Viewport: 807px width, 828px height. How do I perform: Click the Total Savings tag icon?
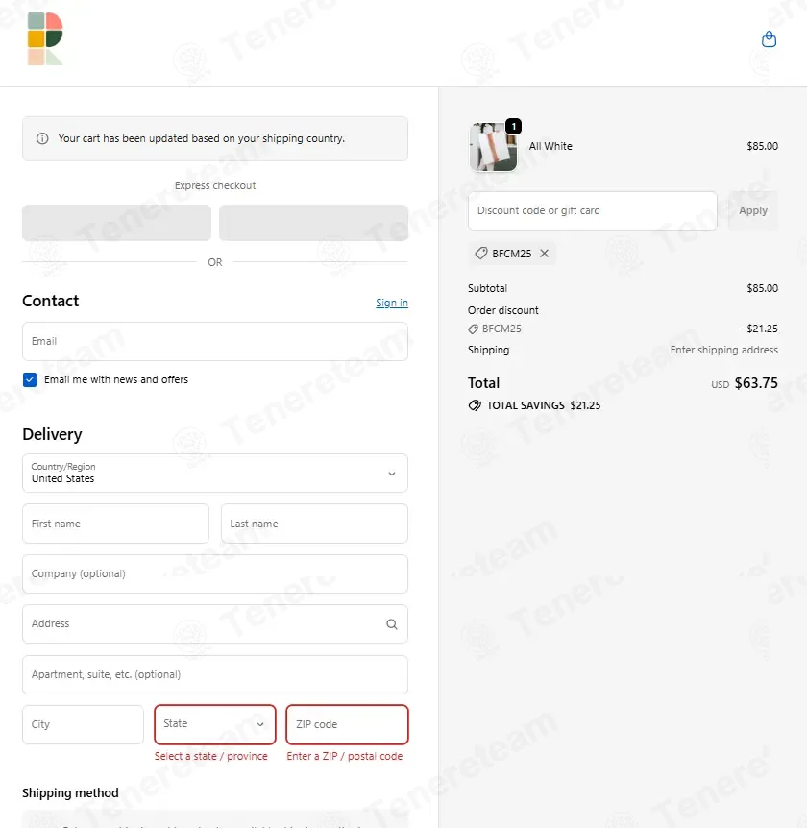click(475, 405)
